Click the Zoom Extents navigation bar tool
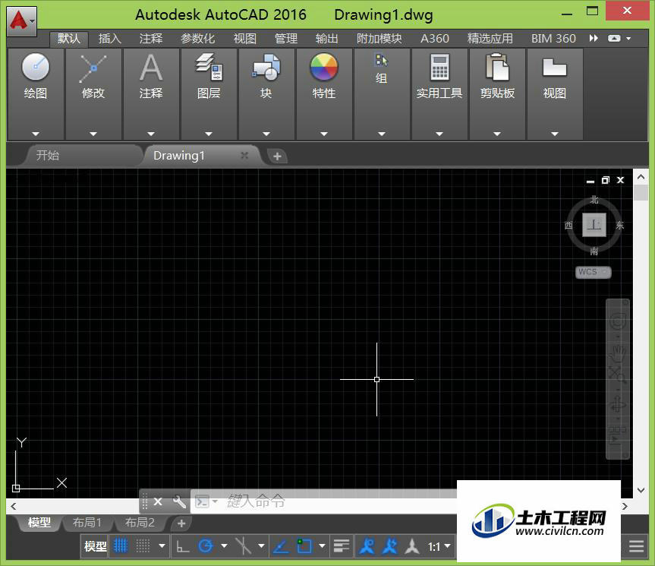655x566 pixels. coord(618,375)
